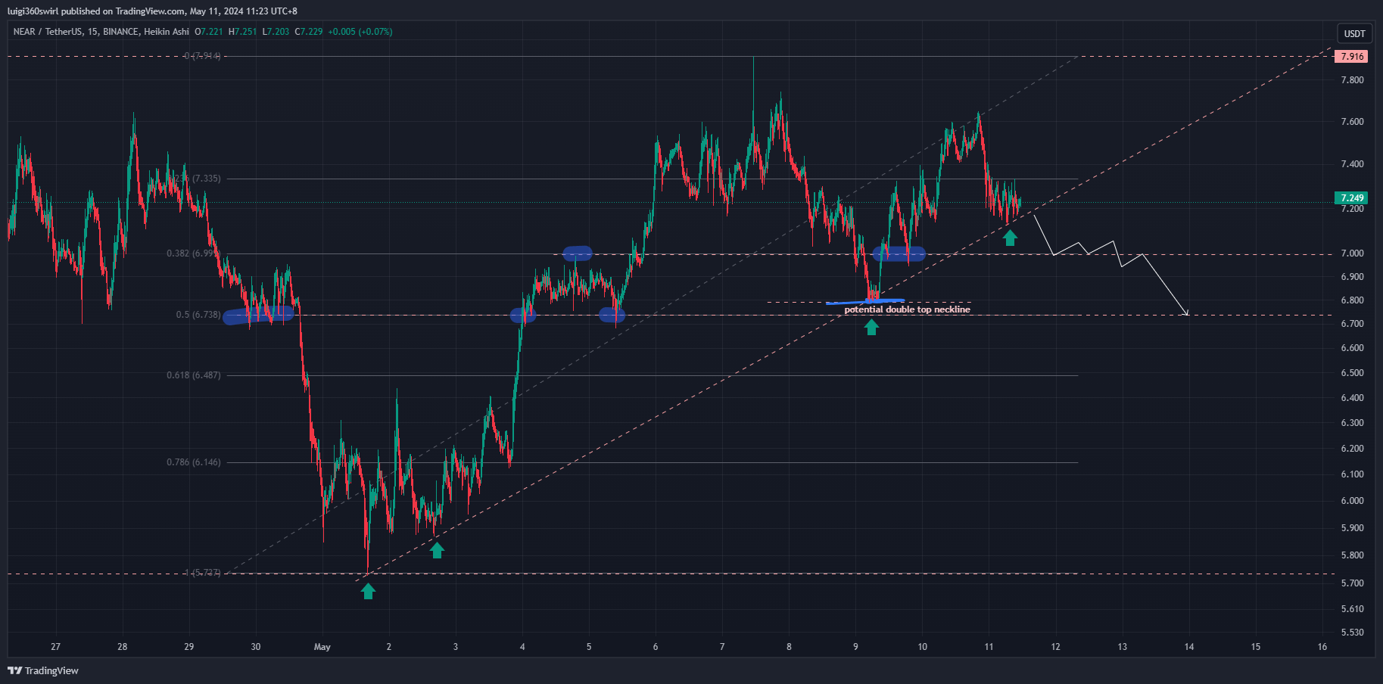Click 6.700 on the price axis
This screenshot has width=1383, height=684.
click(x=1352, y=324)
